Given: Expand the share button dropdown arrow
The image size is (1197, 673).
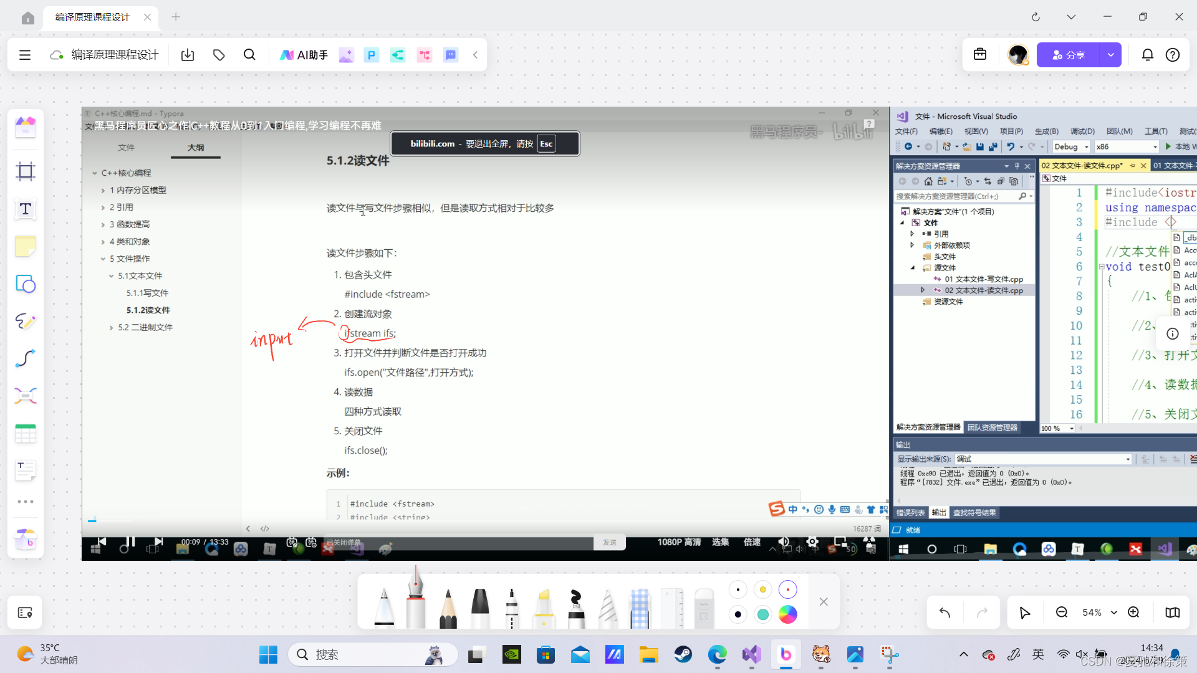Looking at the screenshot, I should [1110, 55].
